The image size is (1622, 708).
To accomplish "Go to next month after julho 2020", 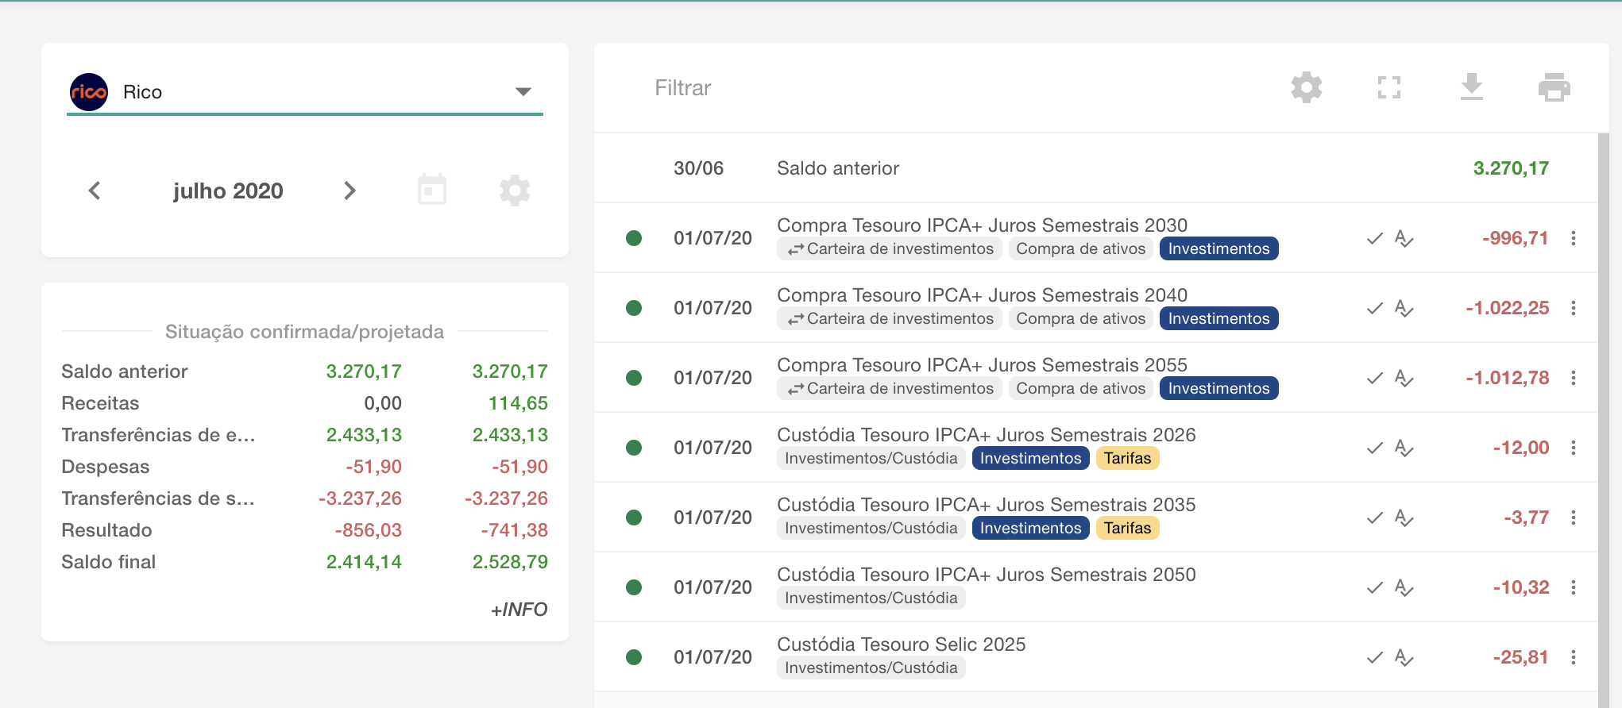I will tap(350, 190).
